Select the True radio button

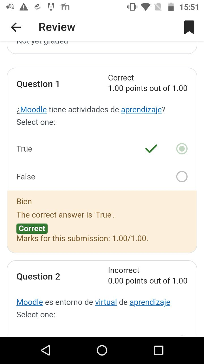(x=182, y=149)
